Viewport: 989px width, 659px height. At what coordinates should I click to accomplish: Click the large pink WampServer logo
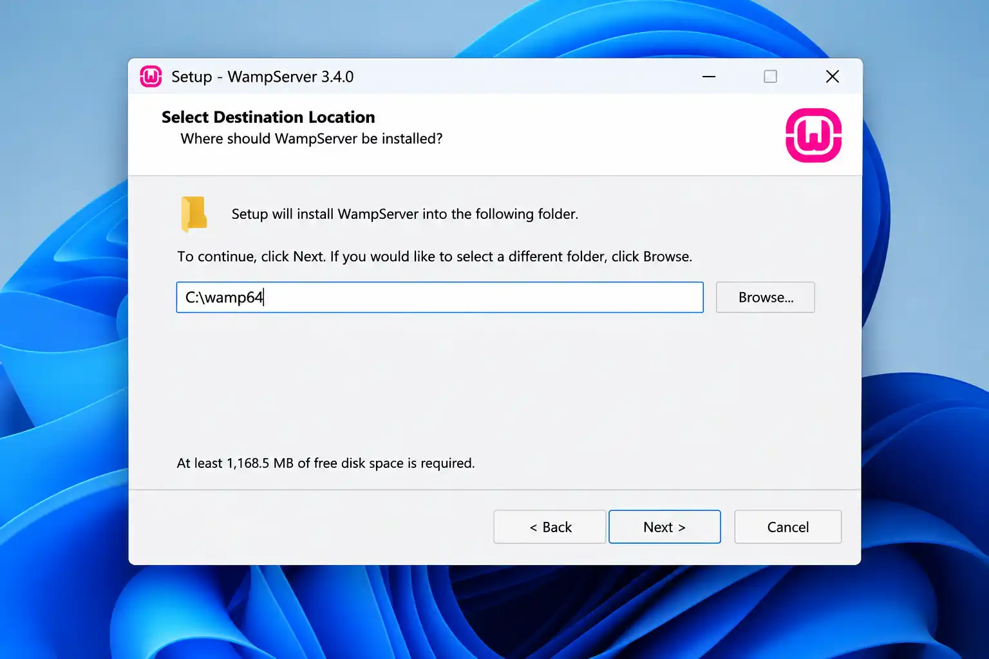point(813,135)
